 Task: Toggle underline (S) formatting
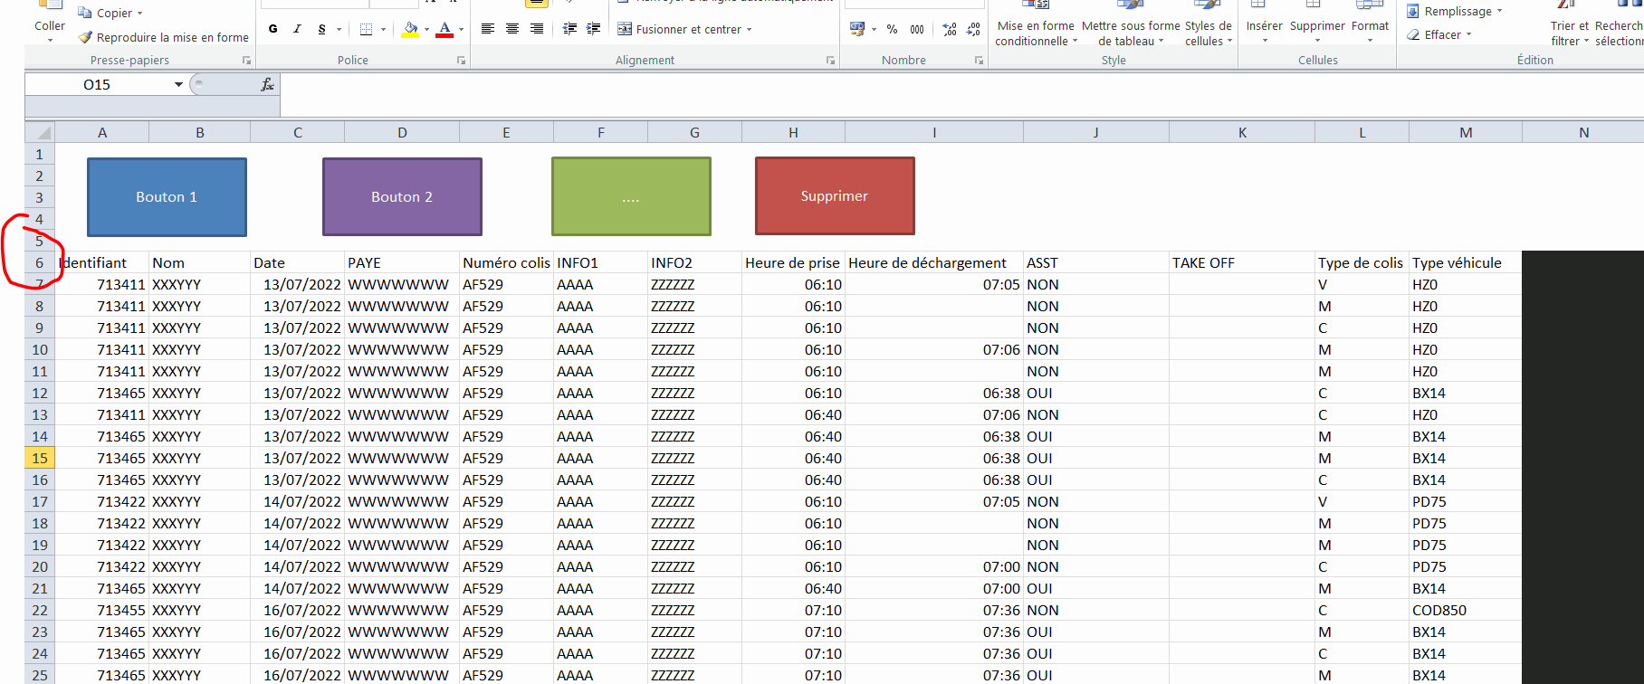coord(321,29)
